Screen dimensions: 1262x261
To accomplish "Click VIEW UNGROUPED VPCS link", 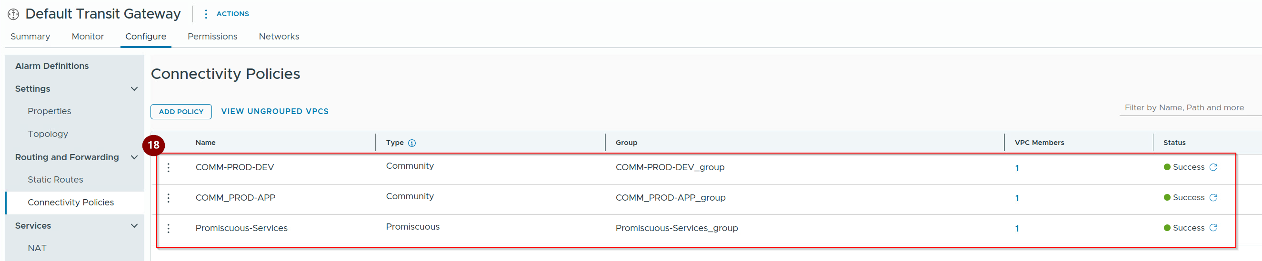I will click(x=275, y=111).
